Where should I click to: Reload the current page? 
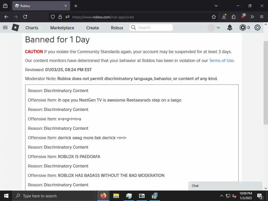pos(25,17)
